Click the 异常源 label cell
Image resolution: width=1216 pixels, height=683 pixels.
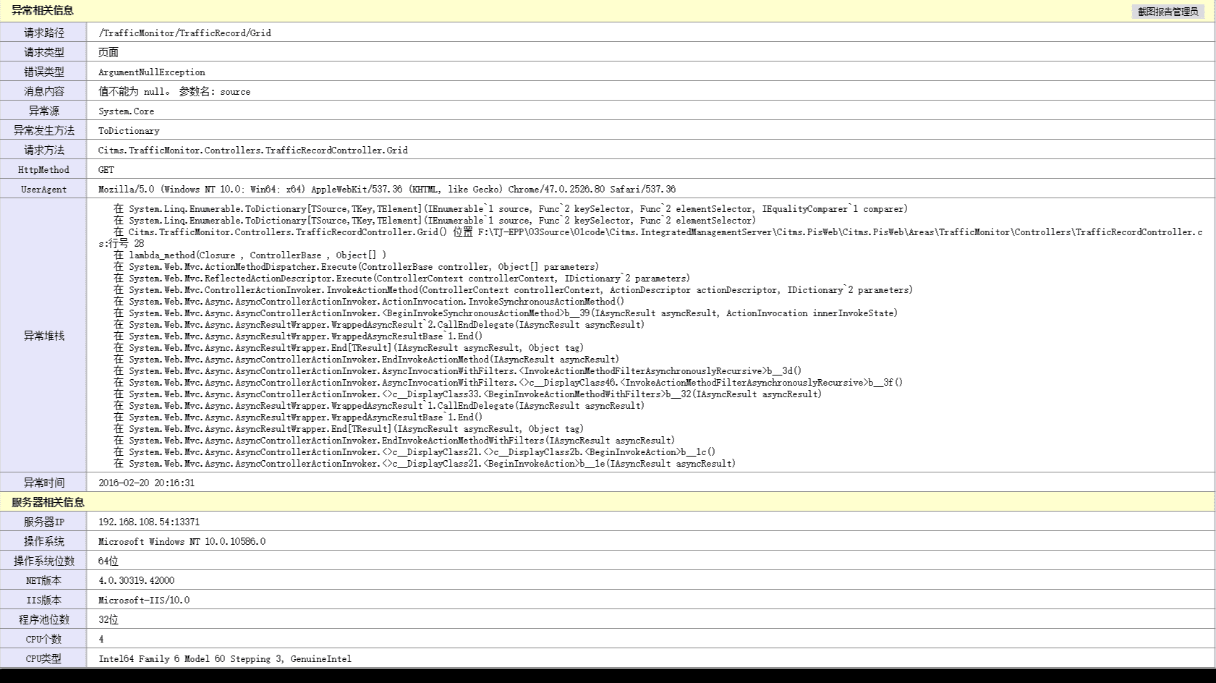(43, 111)
